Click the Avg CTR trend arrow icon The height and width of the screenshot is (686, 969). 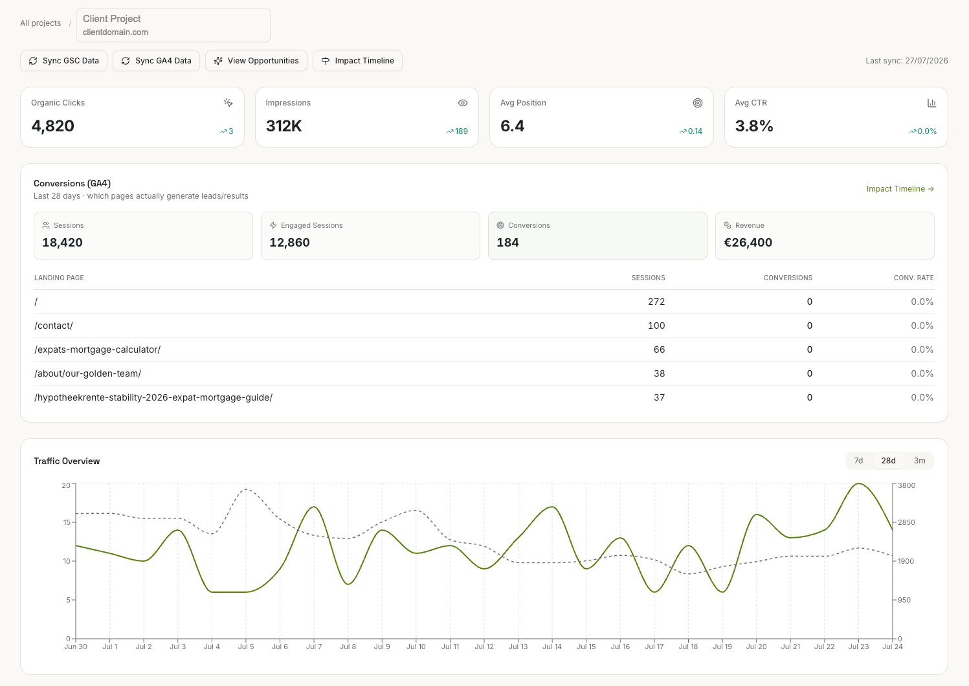pyautogui.click(x=913, y=131)
